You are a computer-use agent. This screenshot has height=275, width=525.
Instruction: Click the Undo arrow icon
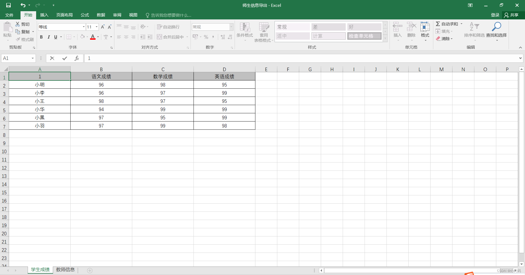click(x=23, y=5)
